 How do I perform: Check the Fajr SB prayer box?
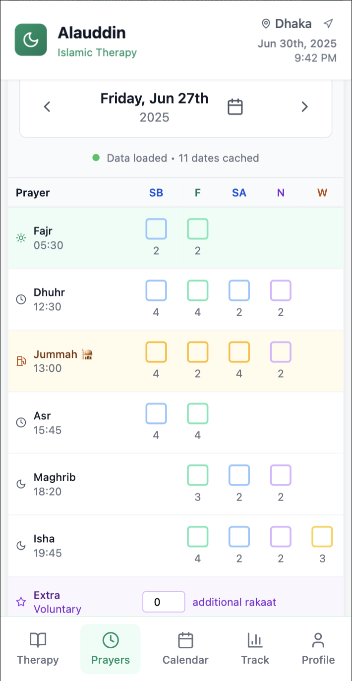(x=156, y=229)
